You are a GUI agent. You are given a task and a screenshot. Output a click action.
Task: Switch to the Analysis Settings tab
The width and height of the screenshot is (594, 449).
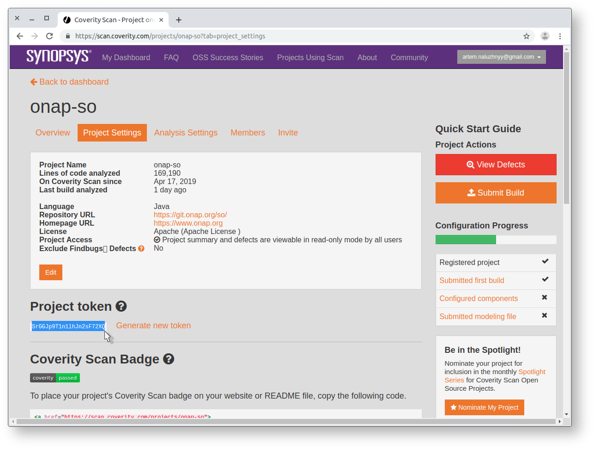(x=186, y=133)
